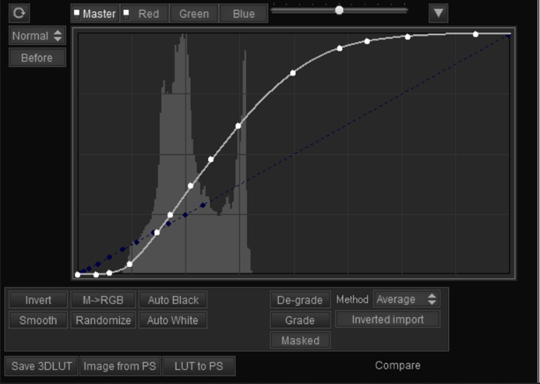Click the Invert button
Image resolution: width=540 pixels, height=384 pixels.
(x=38, y=300)
